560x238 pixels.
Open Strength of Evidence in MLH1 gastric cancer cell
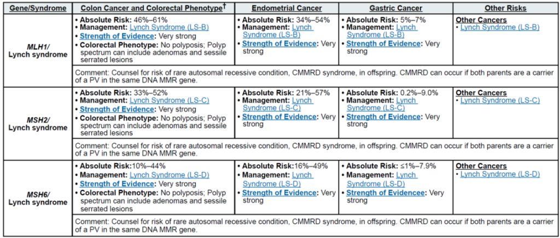point(384,43)
